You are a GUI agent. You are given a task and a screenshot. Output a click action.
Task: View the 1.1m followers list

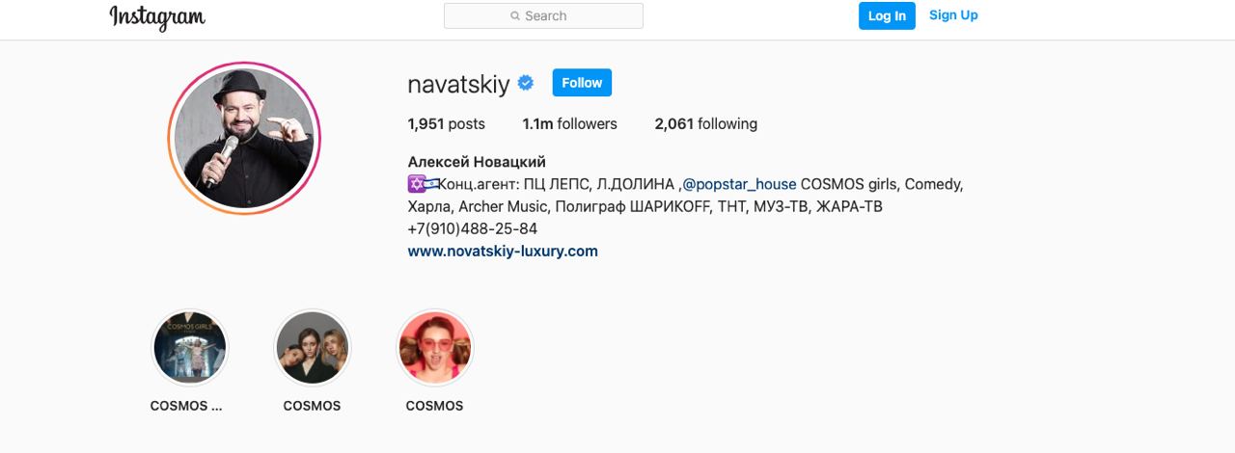coord(569,123)
